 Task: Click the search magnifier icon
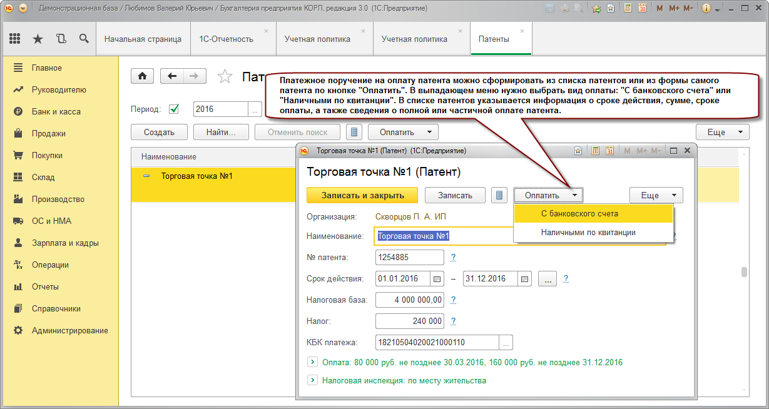[83, 39]
